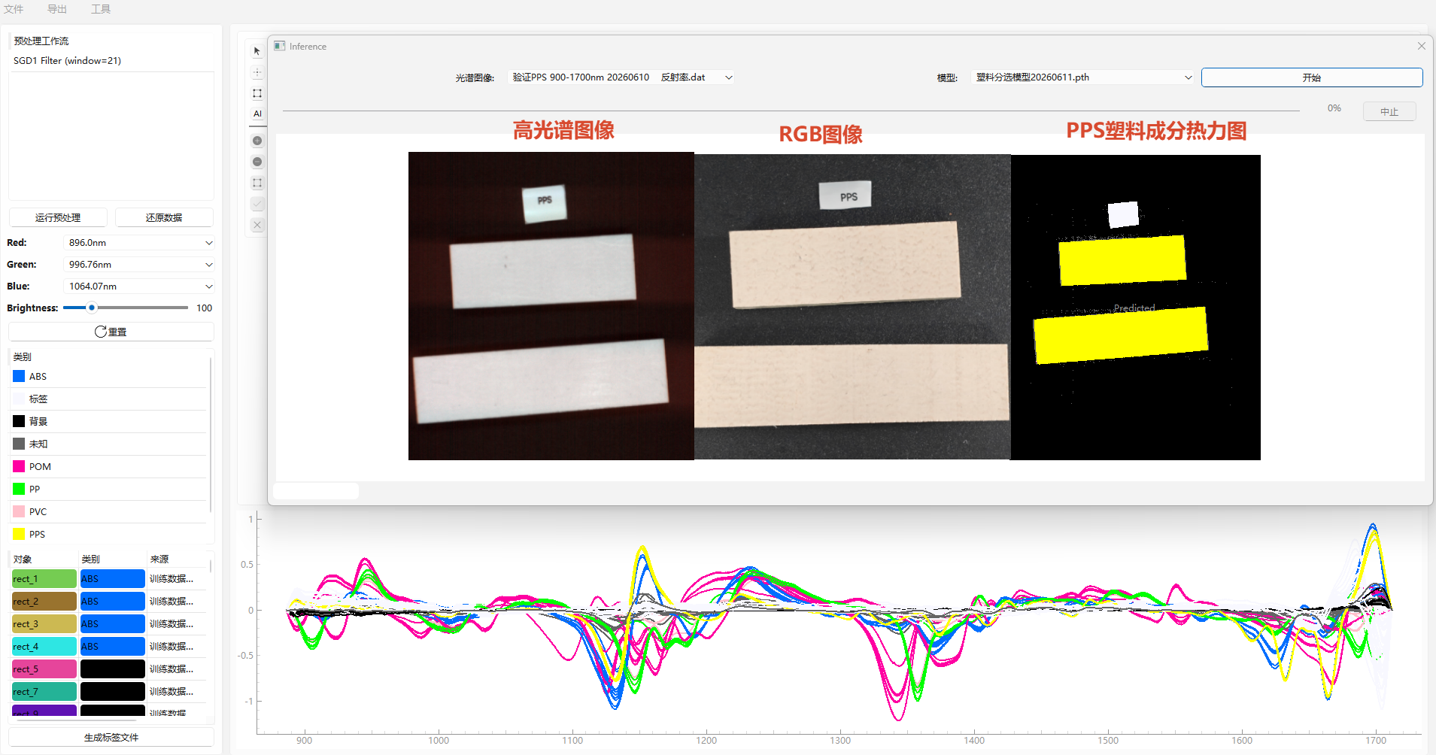This screenshot has height=755, width=1436.
Task: Select the rect_3 object cell
Action: tap(44, 623)
